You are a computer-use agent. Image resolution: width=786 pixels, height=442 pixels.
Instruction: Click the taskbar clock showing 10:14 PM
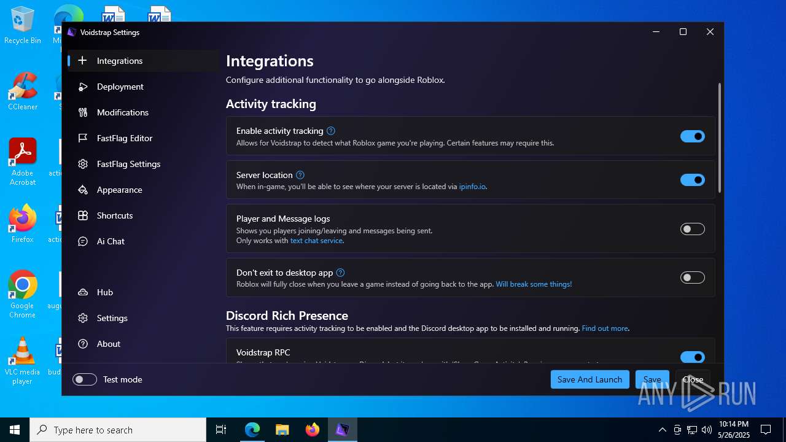733,430
